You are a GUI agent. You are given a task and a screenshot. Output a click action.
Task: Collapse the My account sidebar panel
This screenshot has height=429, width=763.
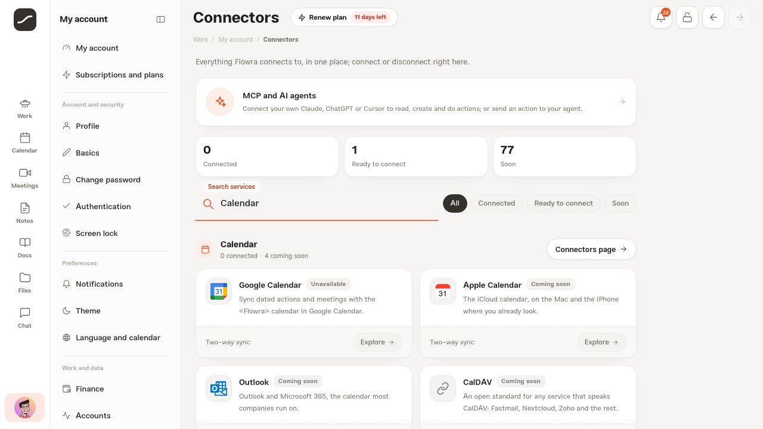[160, 19]
